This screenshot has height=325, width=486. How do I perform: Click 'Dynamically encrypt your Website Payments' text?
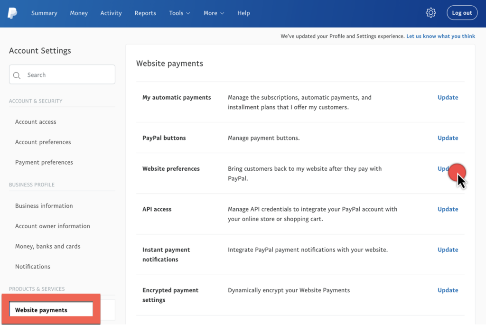pos(289,290)
